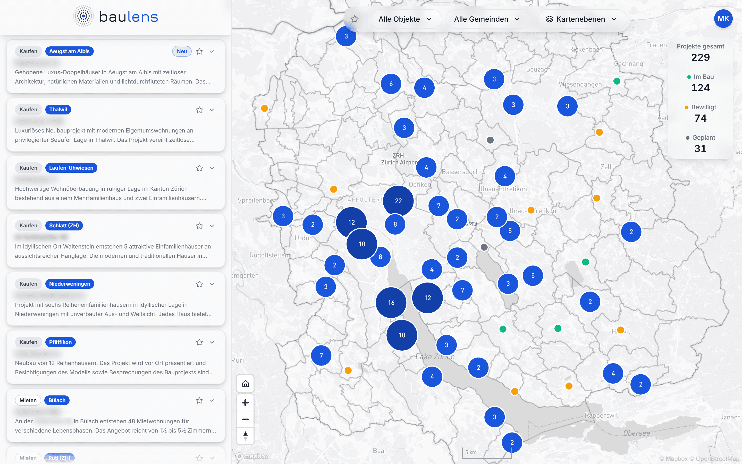
Task: Open description starting "Luxuriöses Neubauprojekt"
Action: [105, 135]
